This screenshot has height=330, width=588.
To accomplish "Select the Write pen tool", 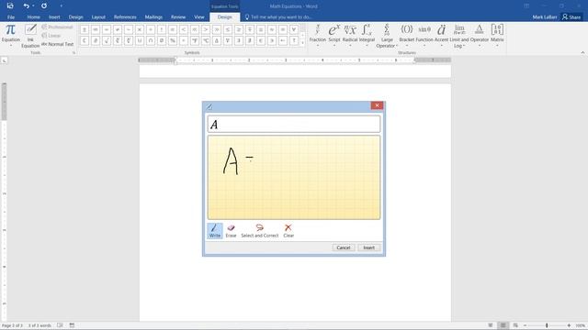I will 214,231.
